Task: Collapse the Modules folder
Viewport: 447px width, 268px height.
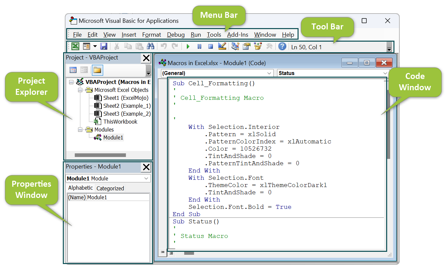Action: tap(80, 130)
